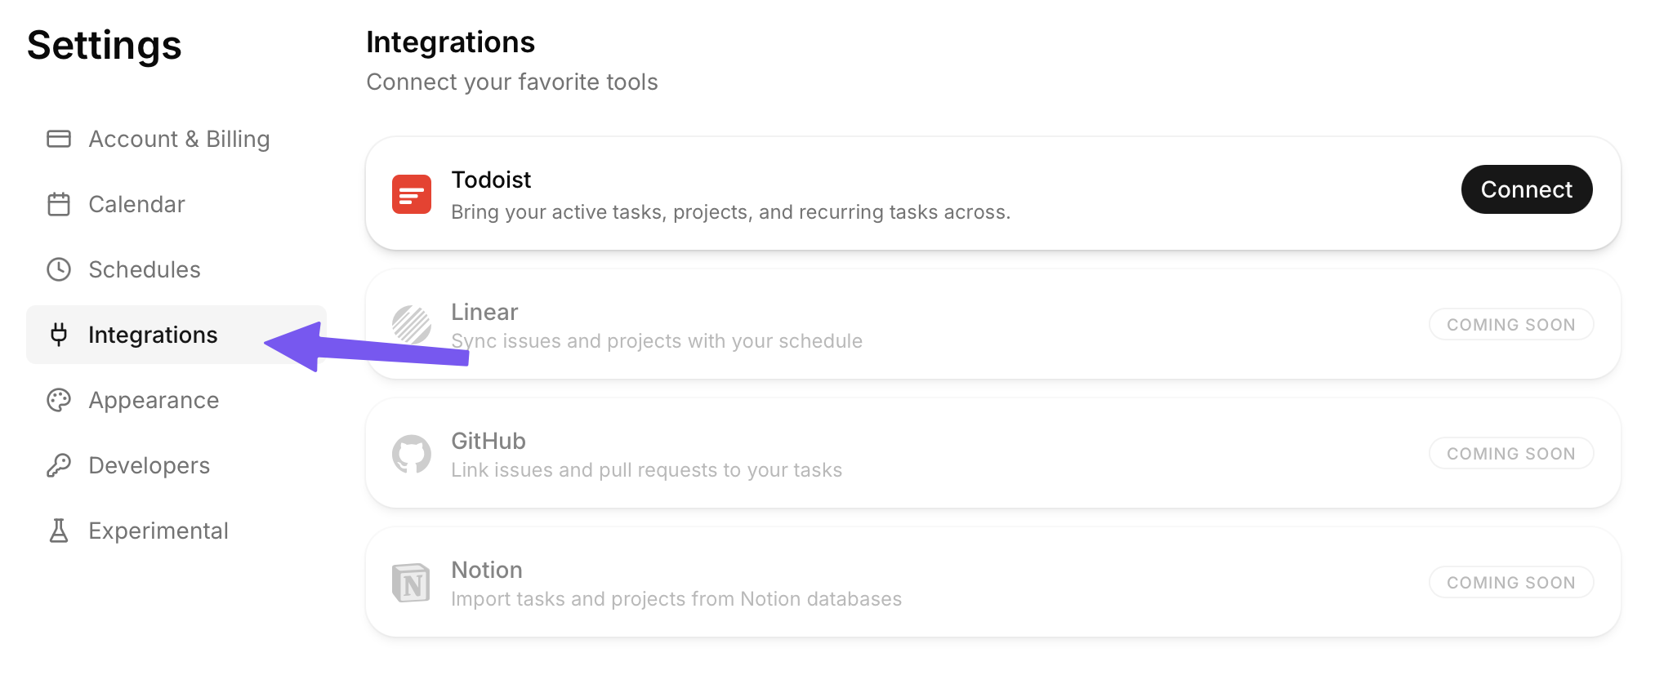The height and width of the screenshot is (684, 1655).
Task: Click the striped Linear logo icon
Action: pyautogui.click(x=412, y=325)
